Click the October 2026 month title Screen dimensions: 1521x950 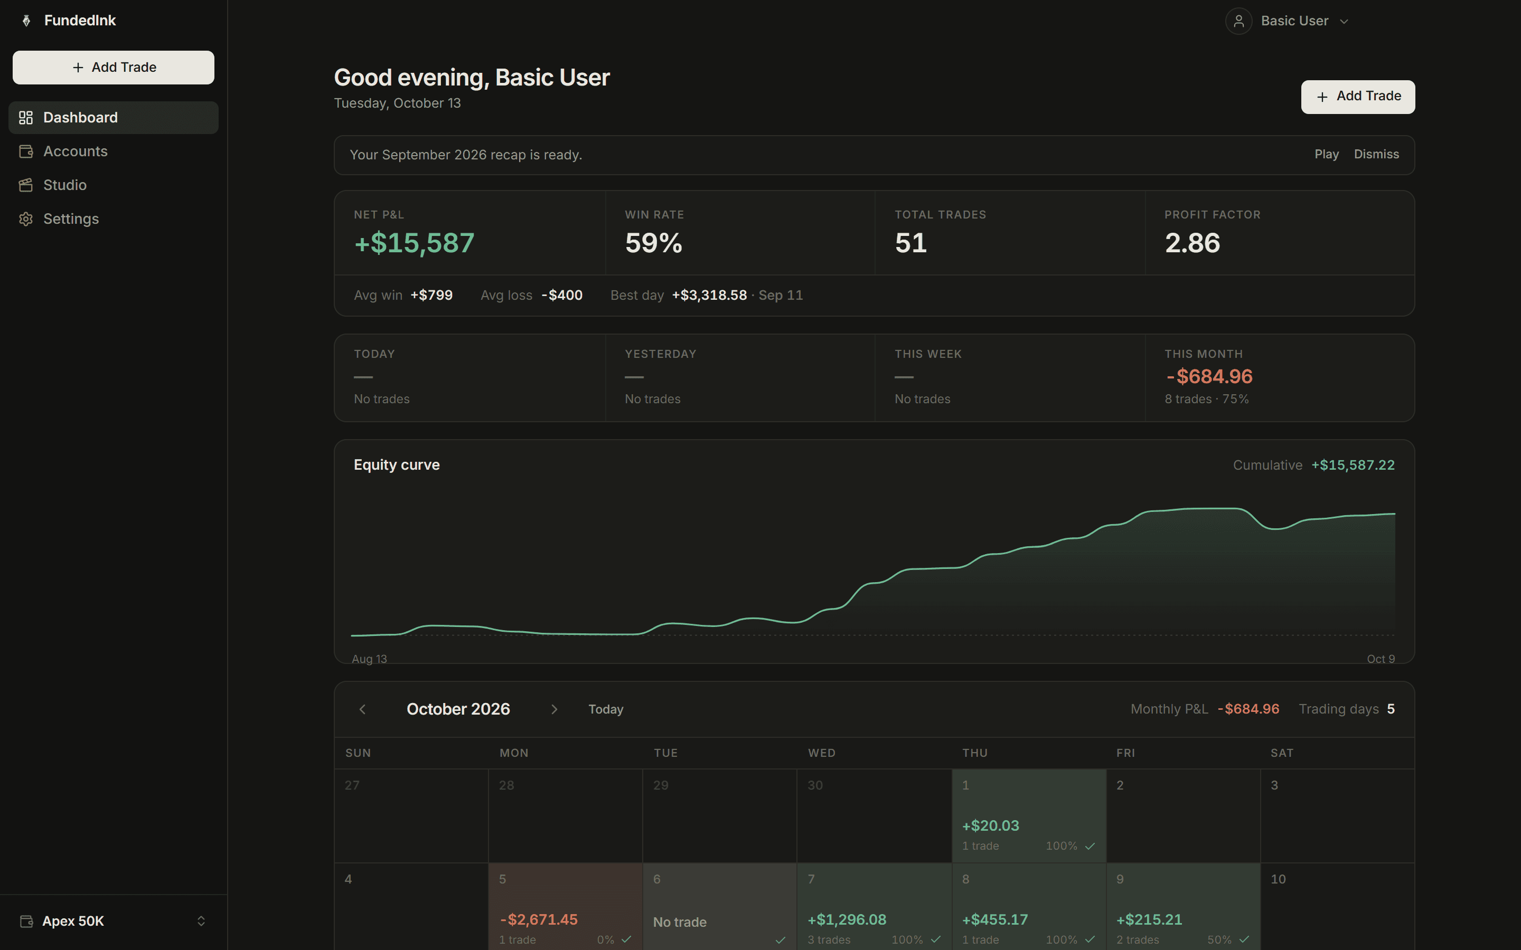coord(458,709)
